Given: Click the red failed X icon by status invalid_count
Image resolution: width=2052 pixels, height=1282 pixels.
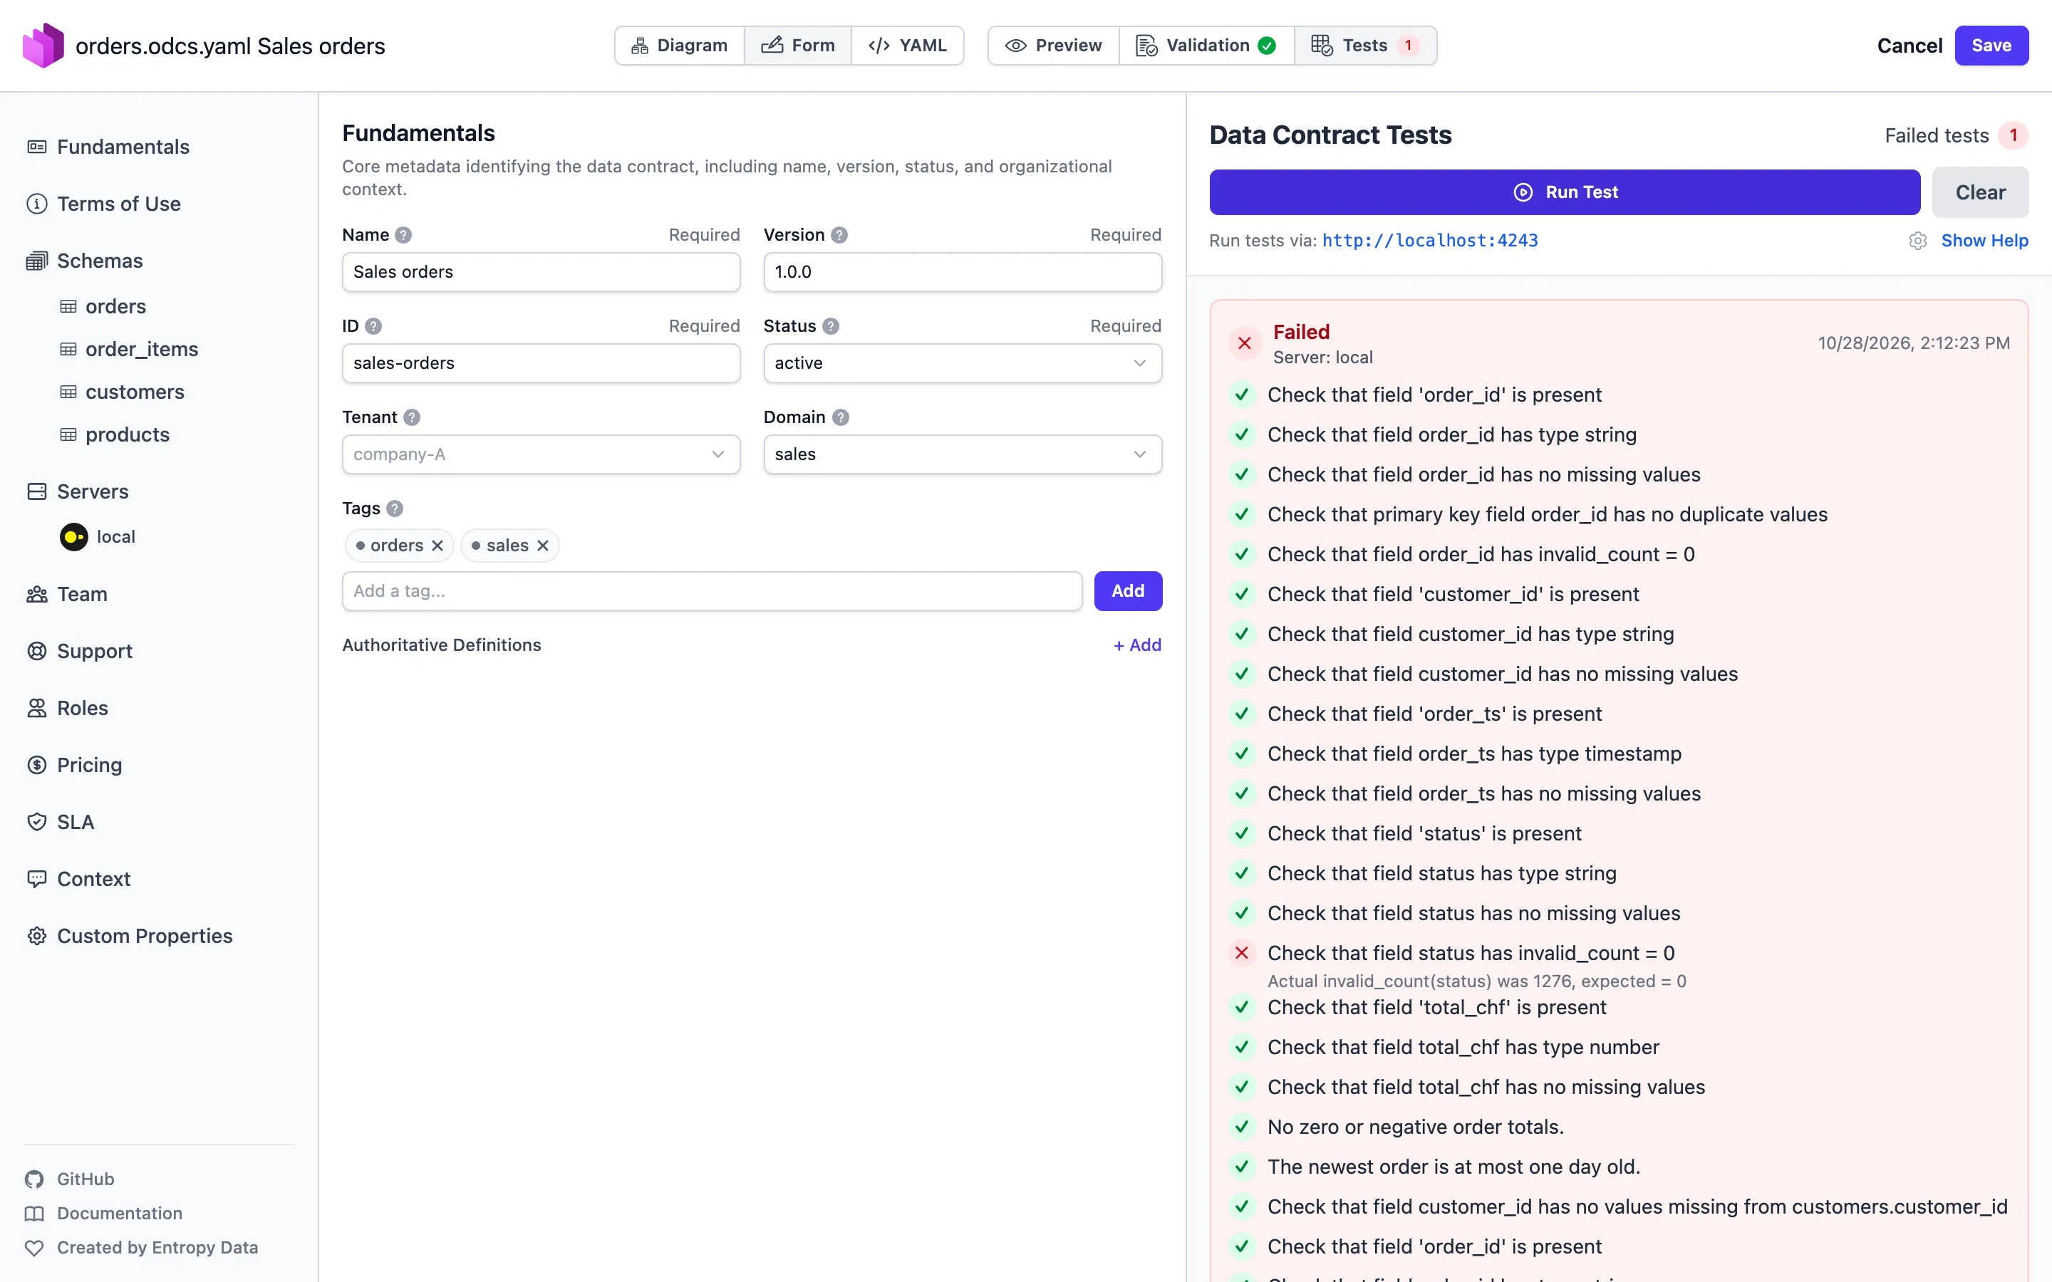Looking at the screenshot, I should (1242, 953).
